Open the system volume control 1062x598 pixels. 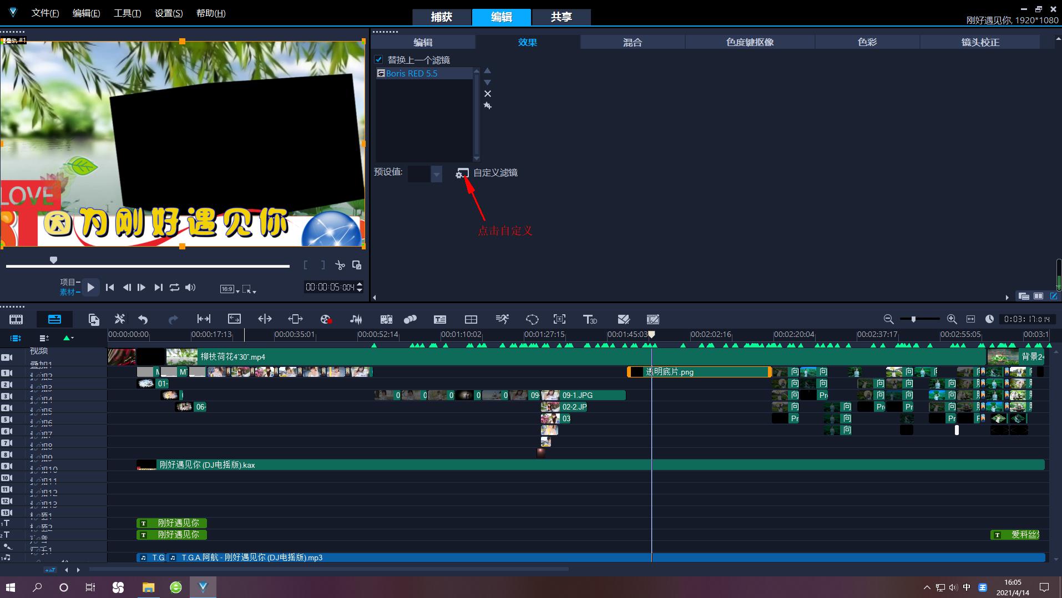coord(953,587)
